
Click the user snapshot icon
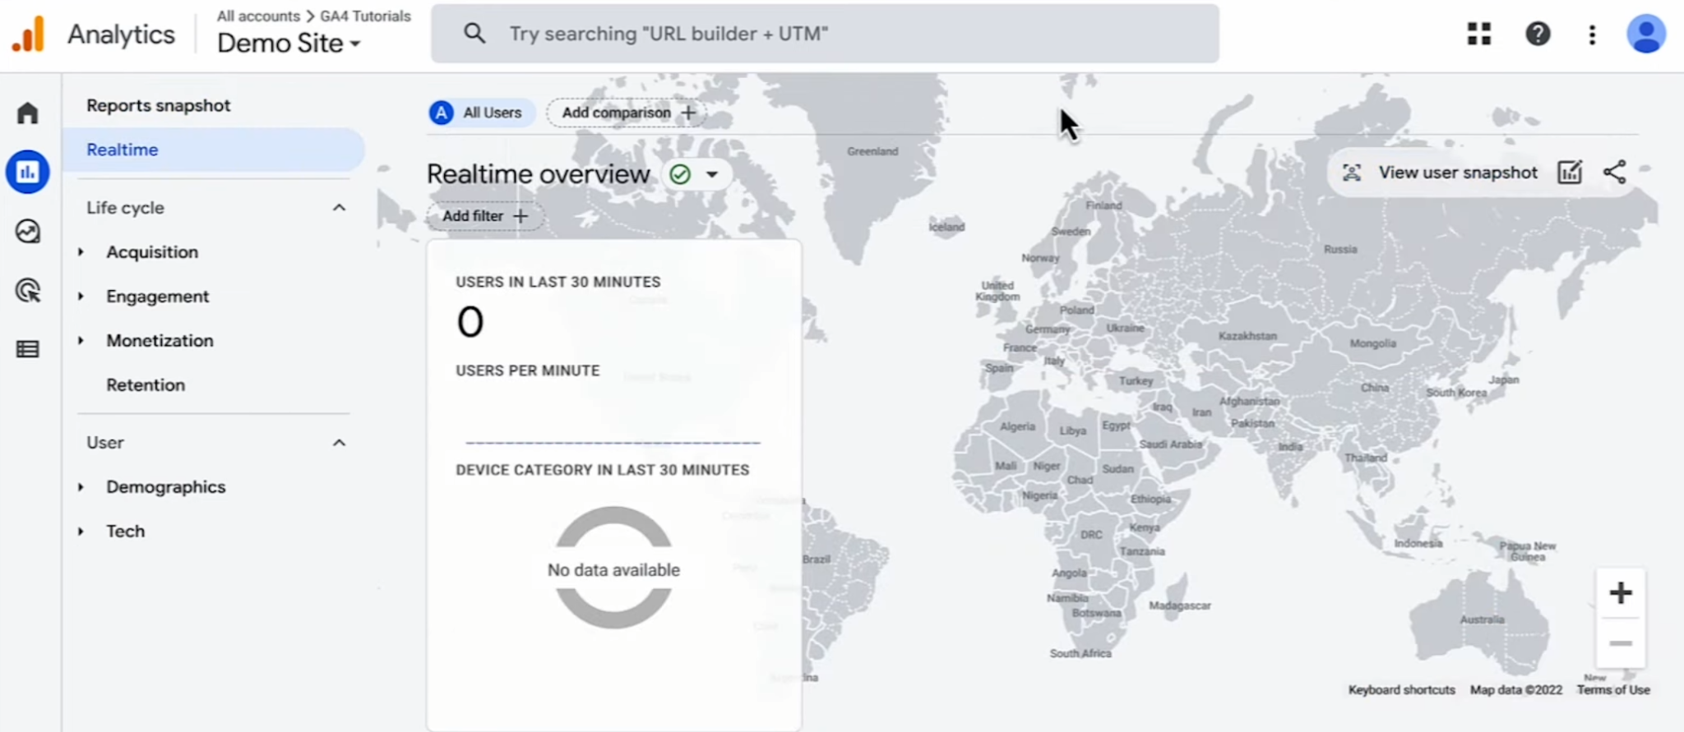(1352, 173)
